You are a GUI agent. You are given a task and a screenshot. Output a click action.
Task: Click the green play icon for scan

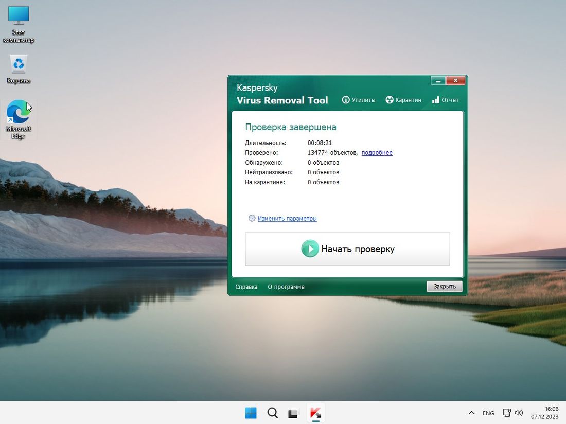coord(310,249)
